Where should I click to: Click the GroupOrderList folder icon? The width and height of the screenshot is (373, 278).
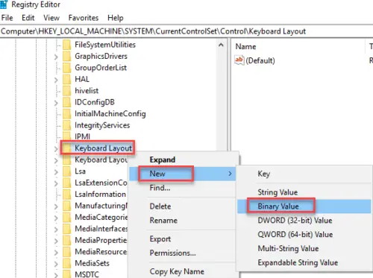(66, 68)
